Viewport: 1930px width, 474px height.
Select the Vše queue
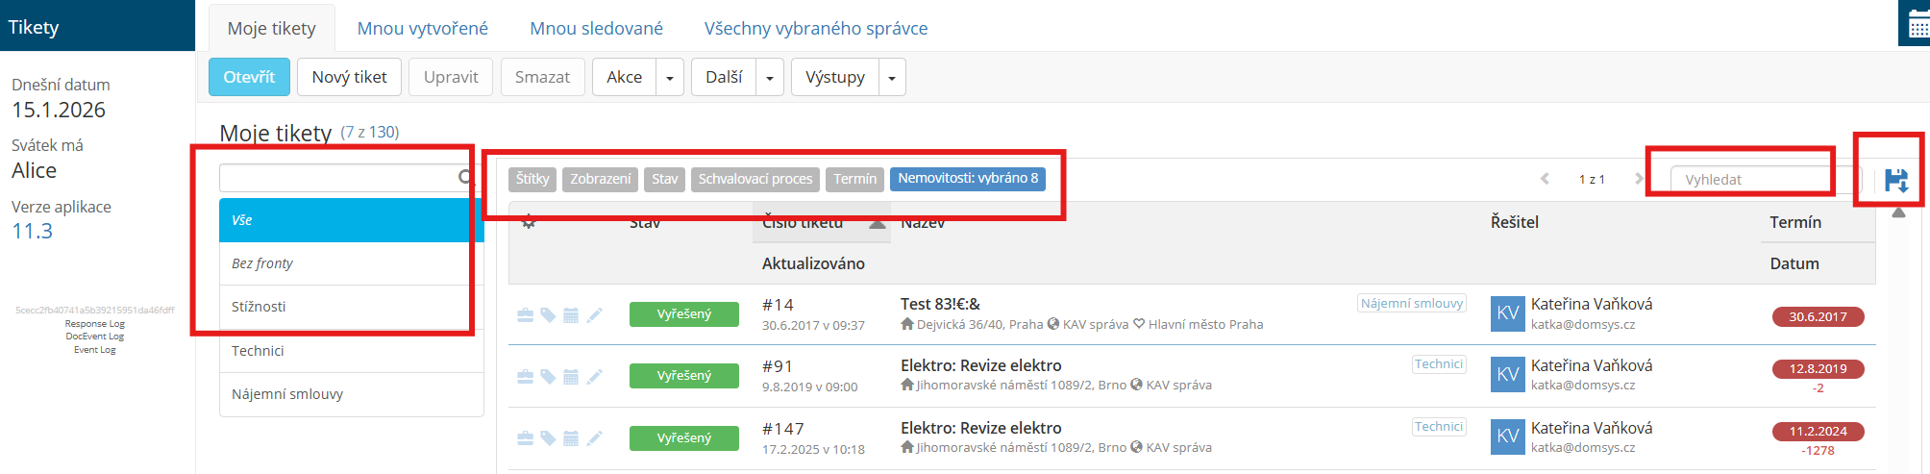tap(351, 220)
